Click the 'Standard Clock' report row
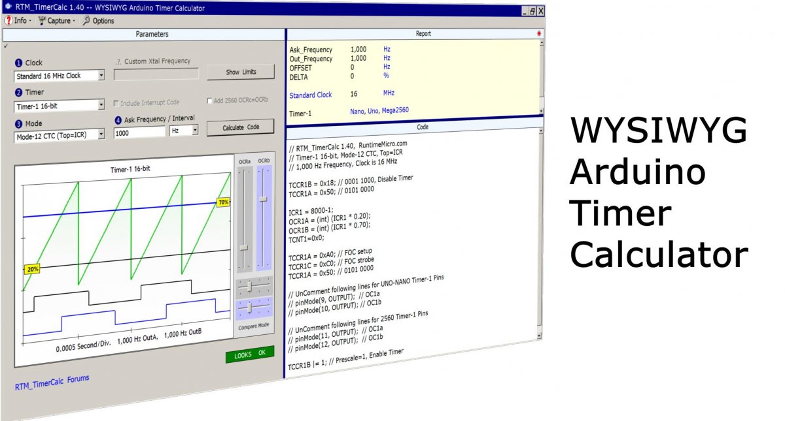This screenshot has width=785, height=421. click(341, 94)
